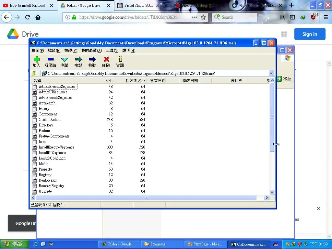The image size is (332, 249).
Task: Click the Firefox back arrow button
Action: click(6, 17)
